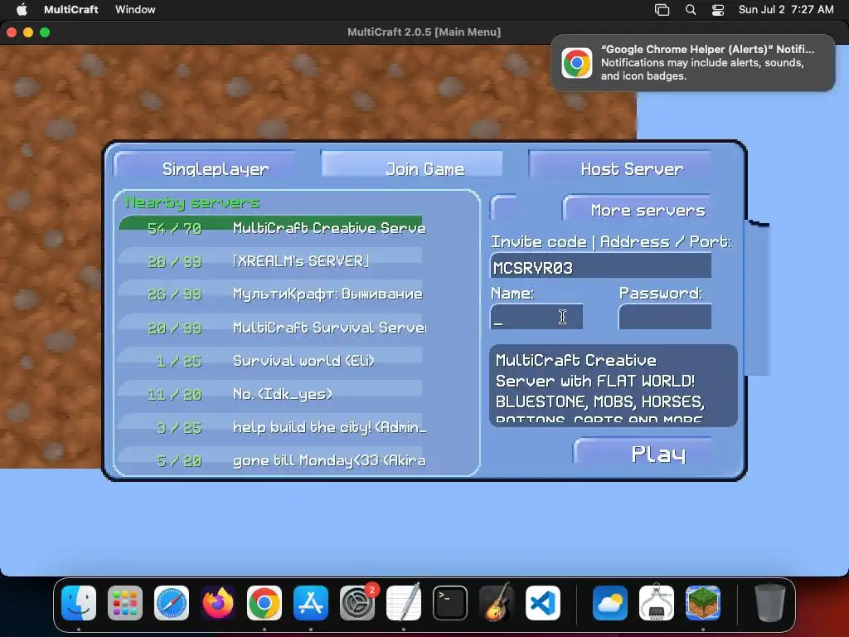Screen dimensions: 849x637
Task: Click the MultiCraft grass block dock icon
Action: click(x=703, y=603)
